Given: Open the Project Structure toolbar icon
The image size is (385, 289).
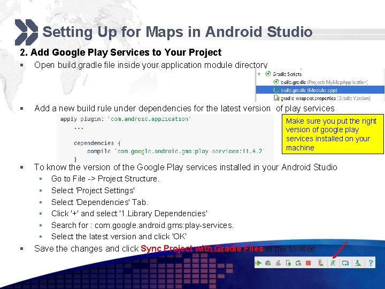Looking at the screenshot, I should [x=345, y=263].
